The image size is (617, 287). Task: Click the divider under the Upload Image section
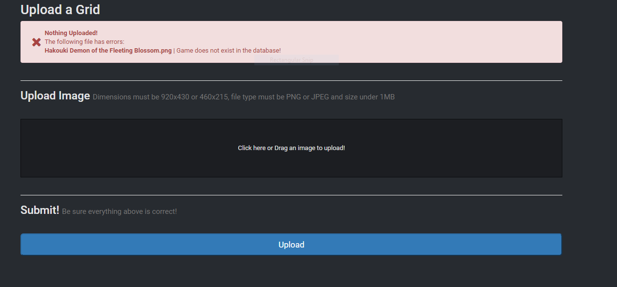[x=291, y=196]
